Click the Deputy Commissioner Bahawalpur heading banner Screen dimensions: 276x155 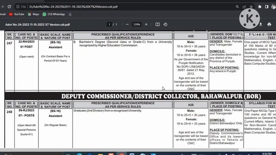coord(140,96)
